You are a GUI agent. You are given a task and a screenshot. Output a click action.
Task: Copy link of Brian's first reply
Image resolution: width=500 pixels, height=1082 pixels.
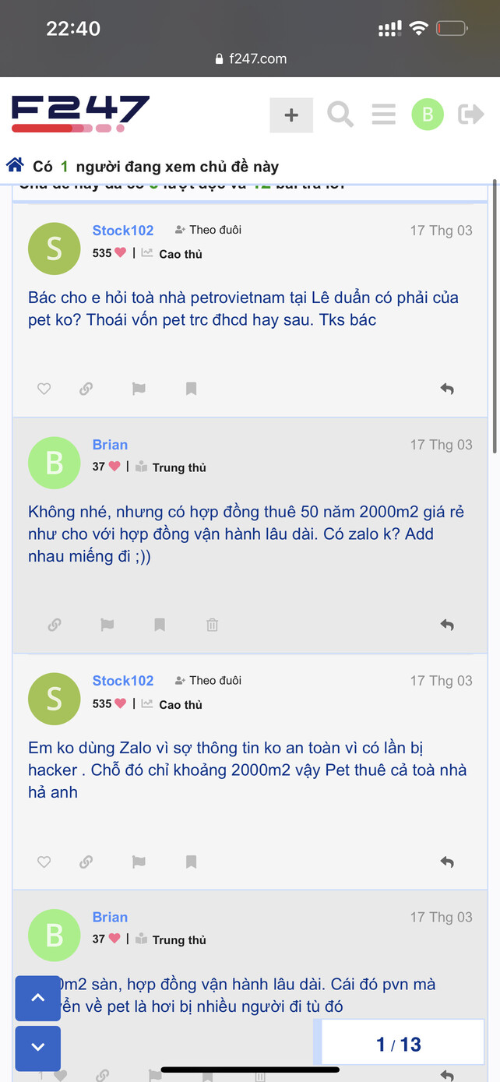(55, 625)
